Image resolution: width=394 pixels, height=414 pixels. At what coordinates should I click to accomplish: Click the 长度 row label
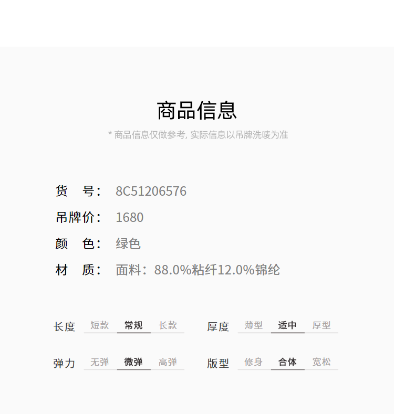(x=65, y=327)
